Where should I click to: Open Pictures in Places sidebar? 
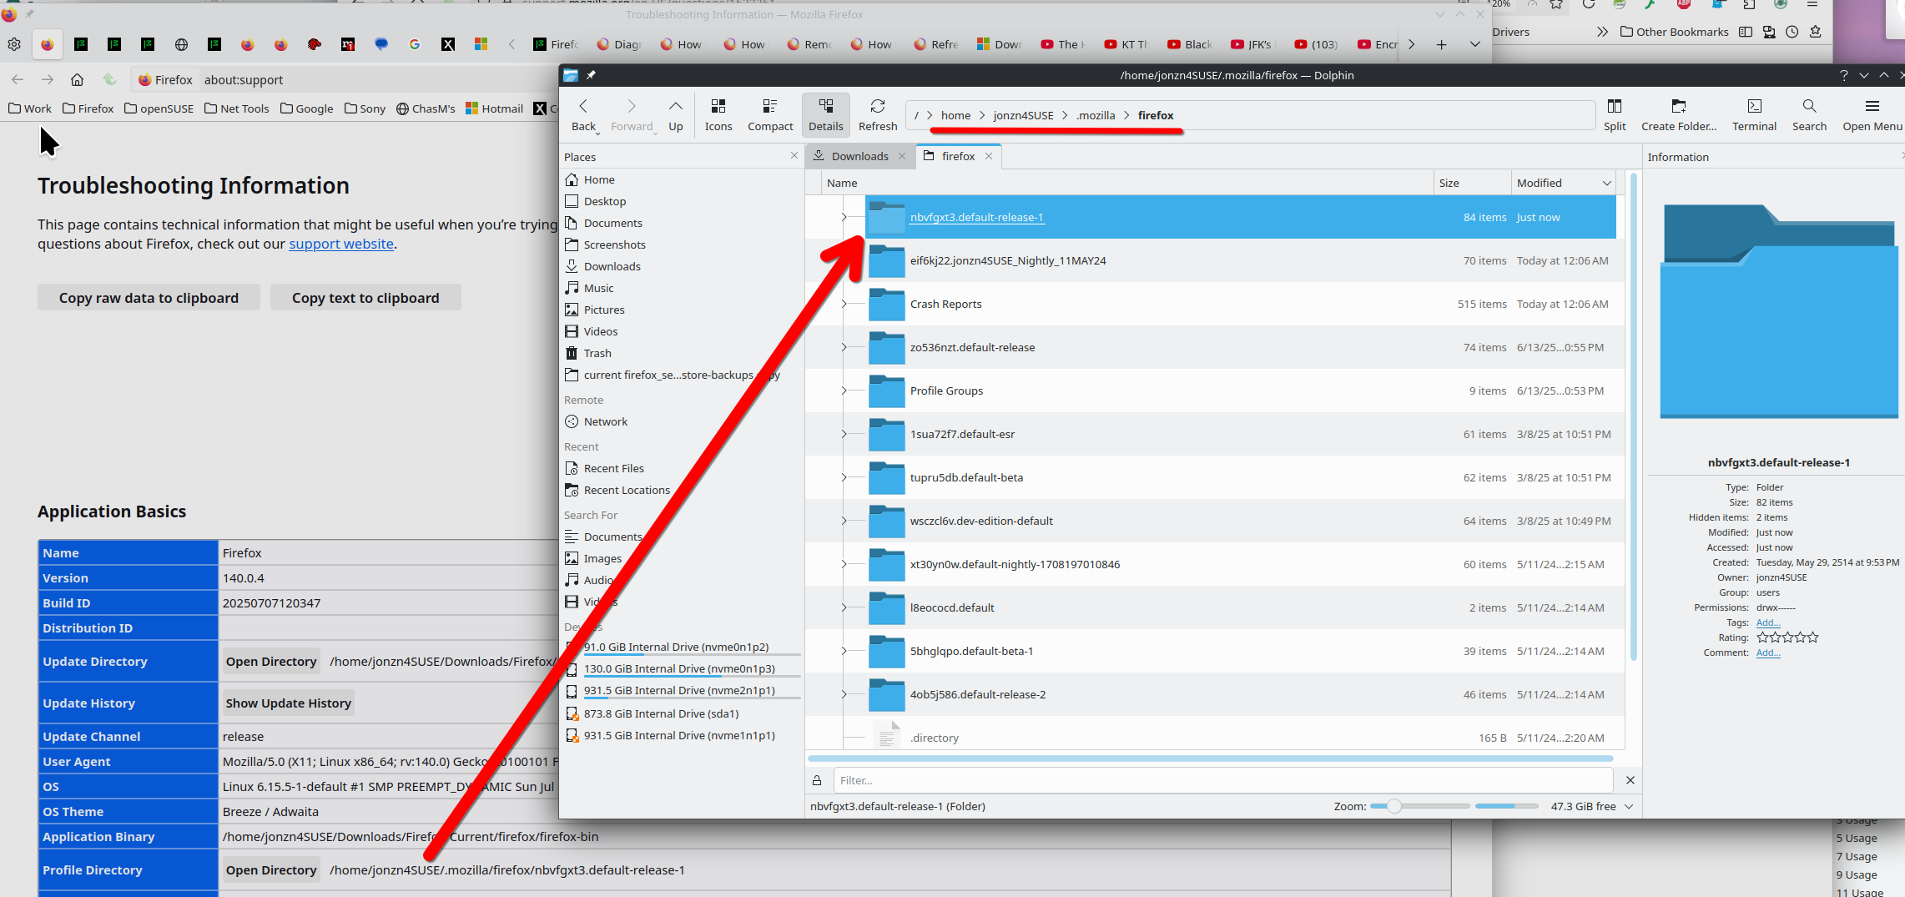603,310
